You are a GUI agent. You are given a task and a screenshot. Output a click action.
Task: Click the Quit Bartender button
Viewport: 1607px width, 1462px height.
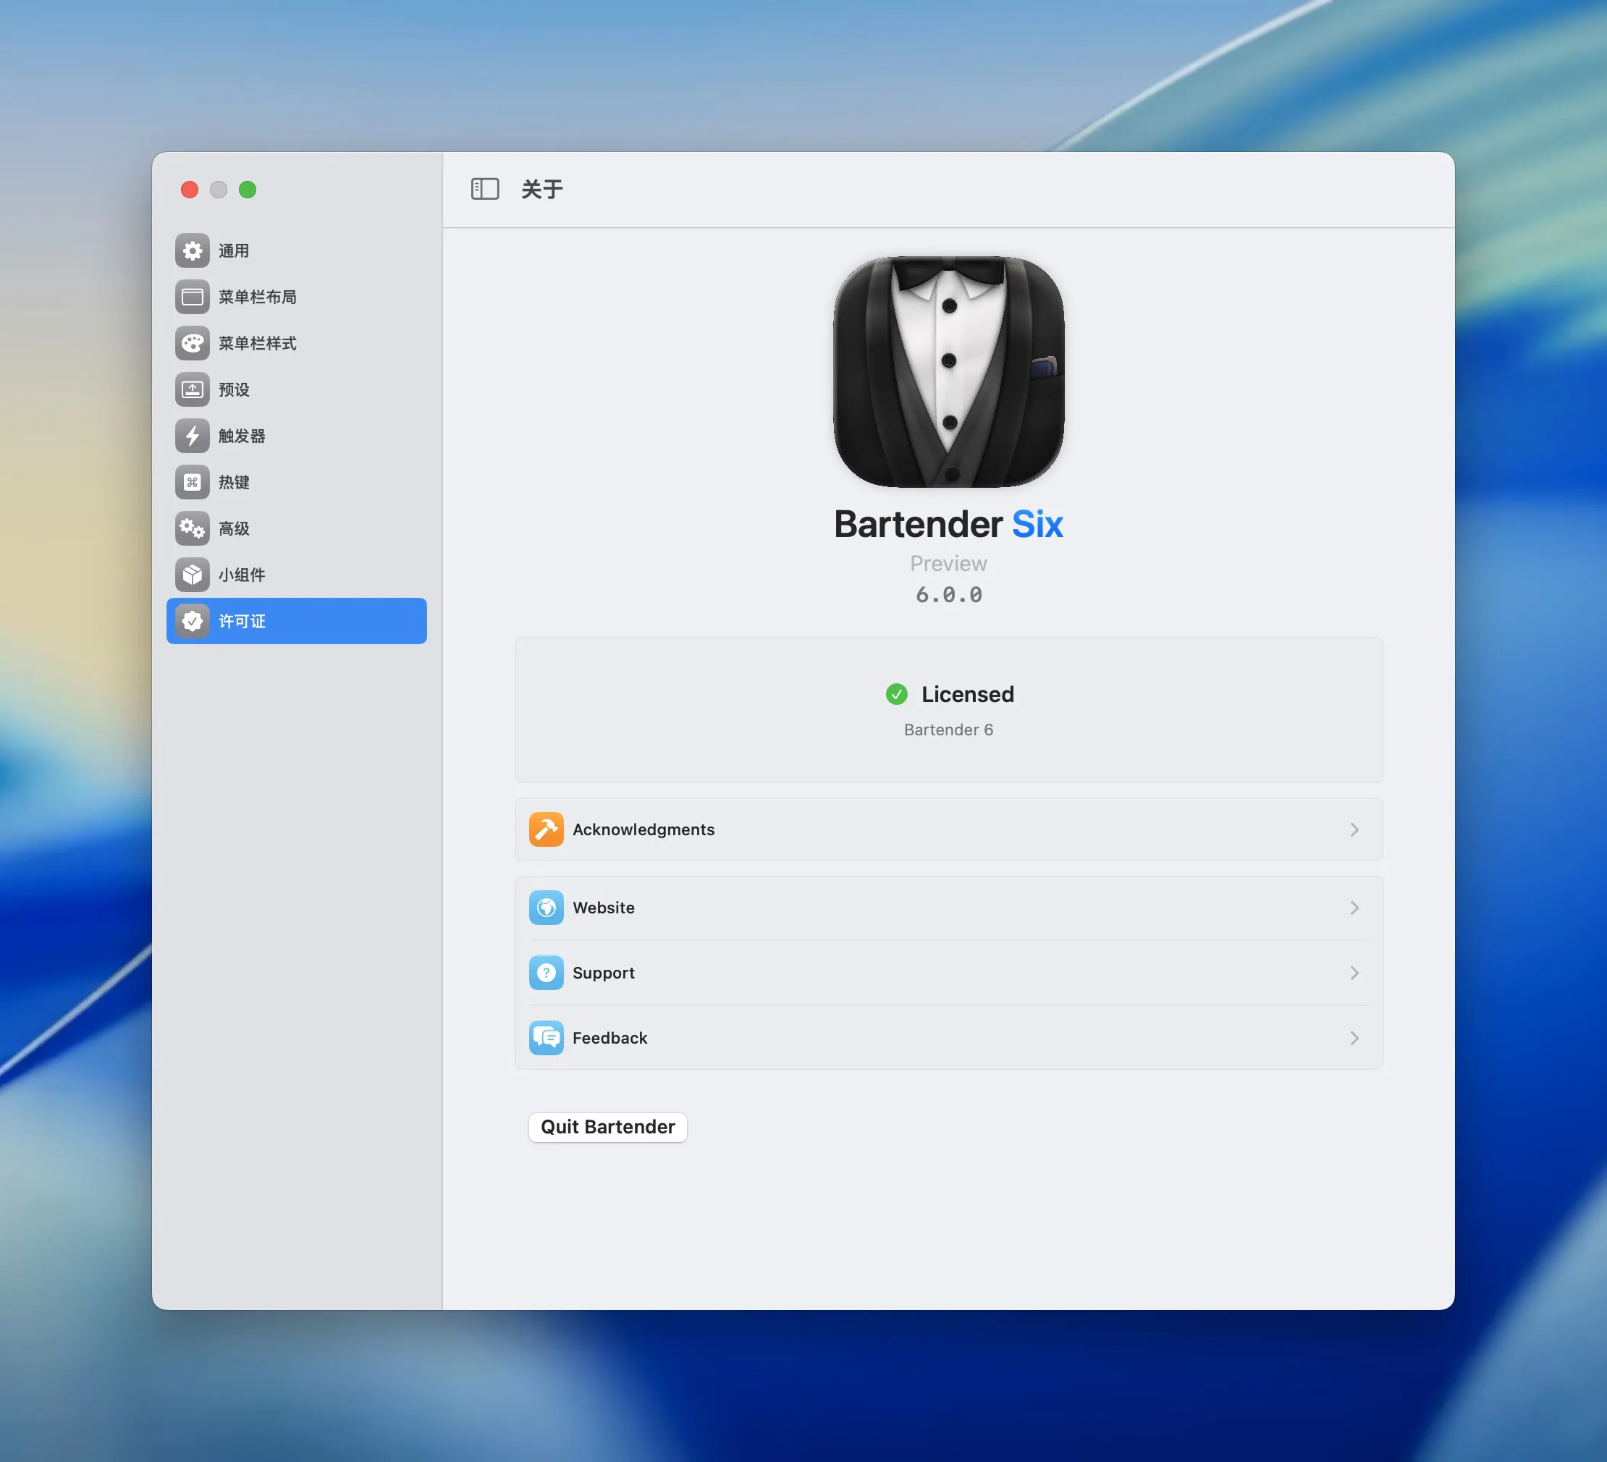[x=607, y=1126]
